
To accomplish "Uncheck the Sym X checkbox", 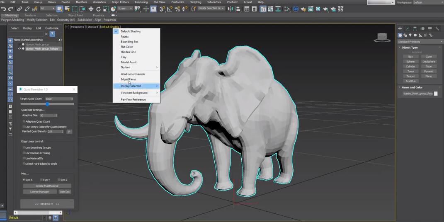I will point(24,180).
